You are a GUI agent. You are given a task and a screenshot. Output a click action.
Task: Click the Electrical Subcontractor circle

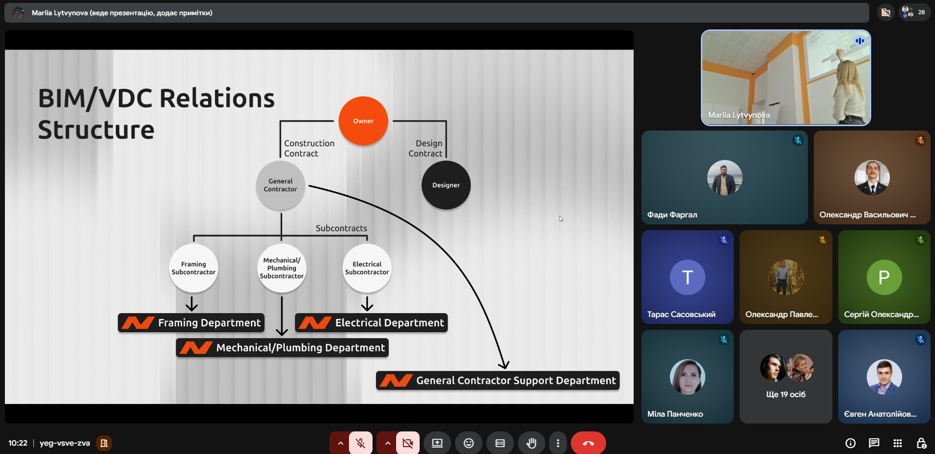tap(367, 268)
